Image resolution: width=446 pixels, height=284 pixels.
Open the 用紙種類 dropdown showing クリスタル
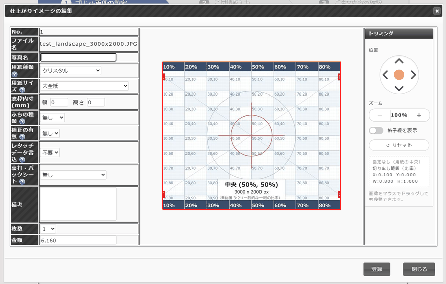pos(70,71)
